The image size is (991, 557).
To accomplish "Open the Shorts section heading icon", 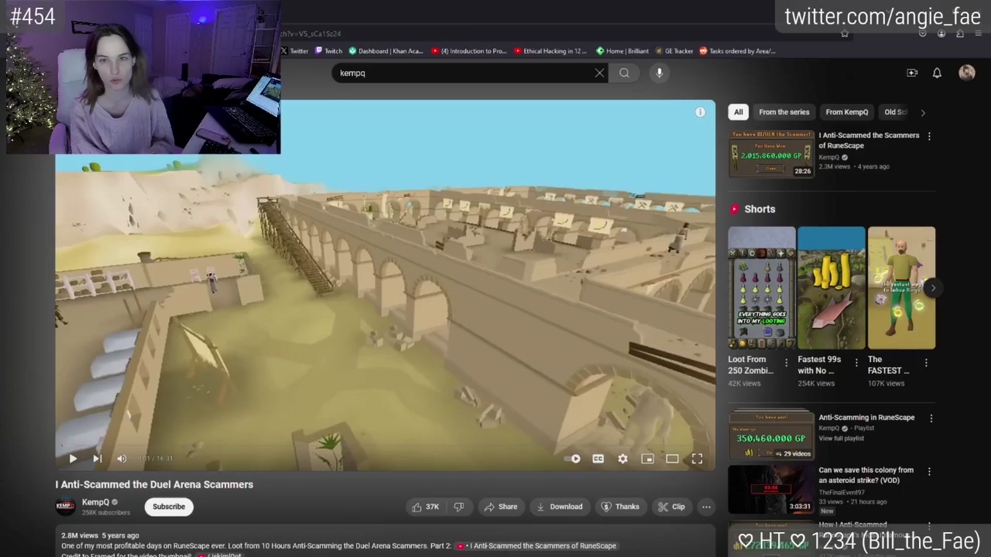I will 733,209.
